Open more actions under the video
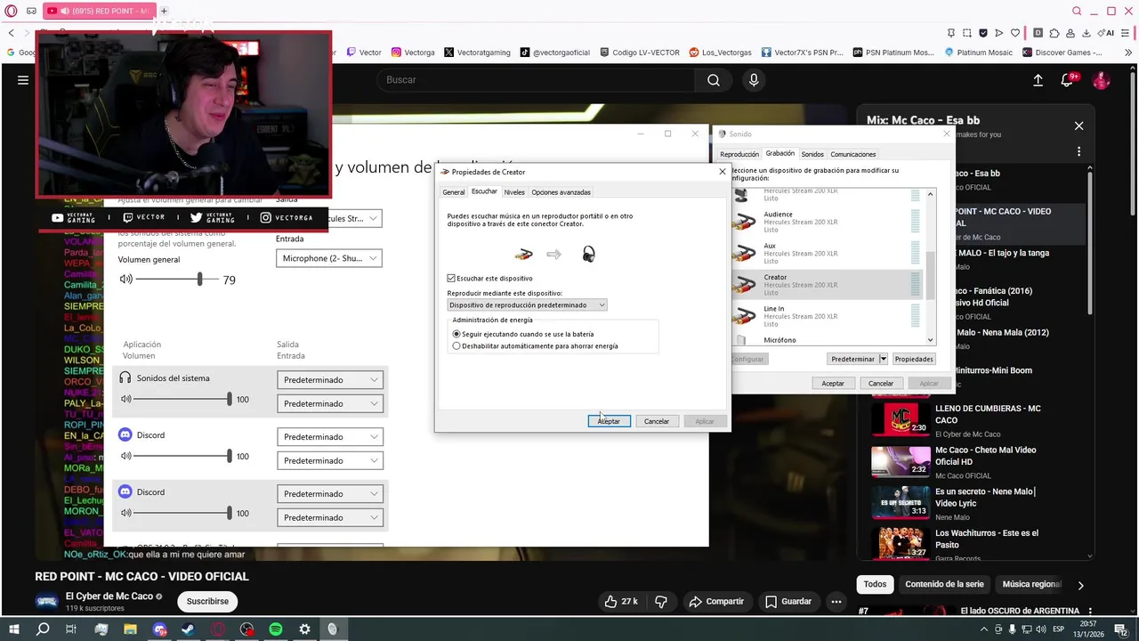1139x641 pixels. [x=836, y=602]
